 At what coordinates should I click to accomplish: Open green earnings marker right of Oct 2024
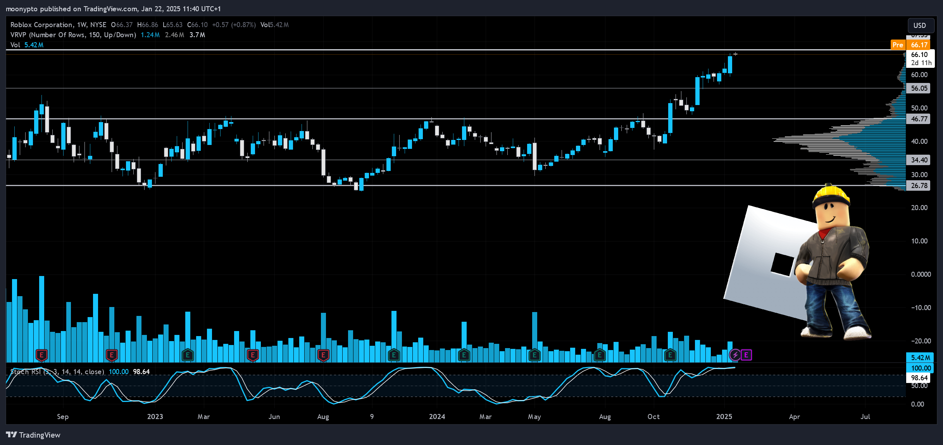pos(670,355)
